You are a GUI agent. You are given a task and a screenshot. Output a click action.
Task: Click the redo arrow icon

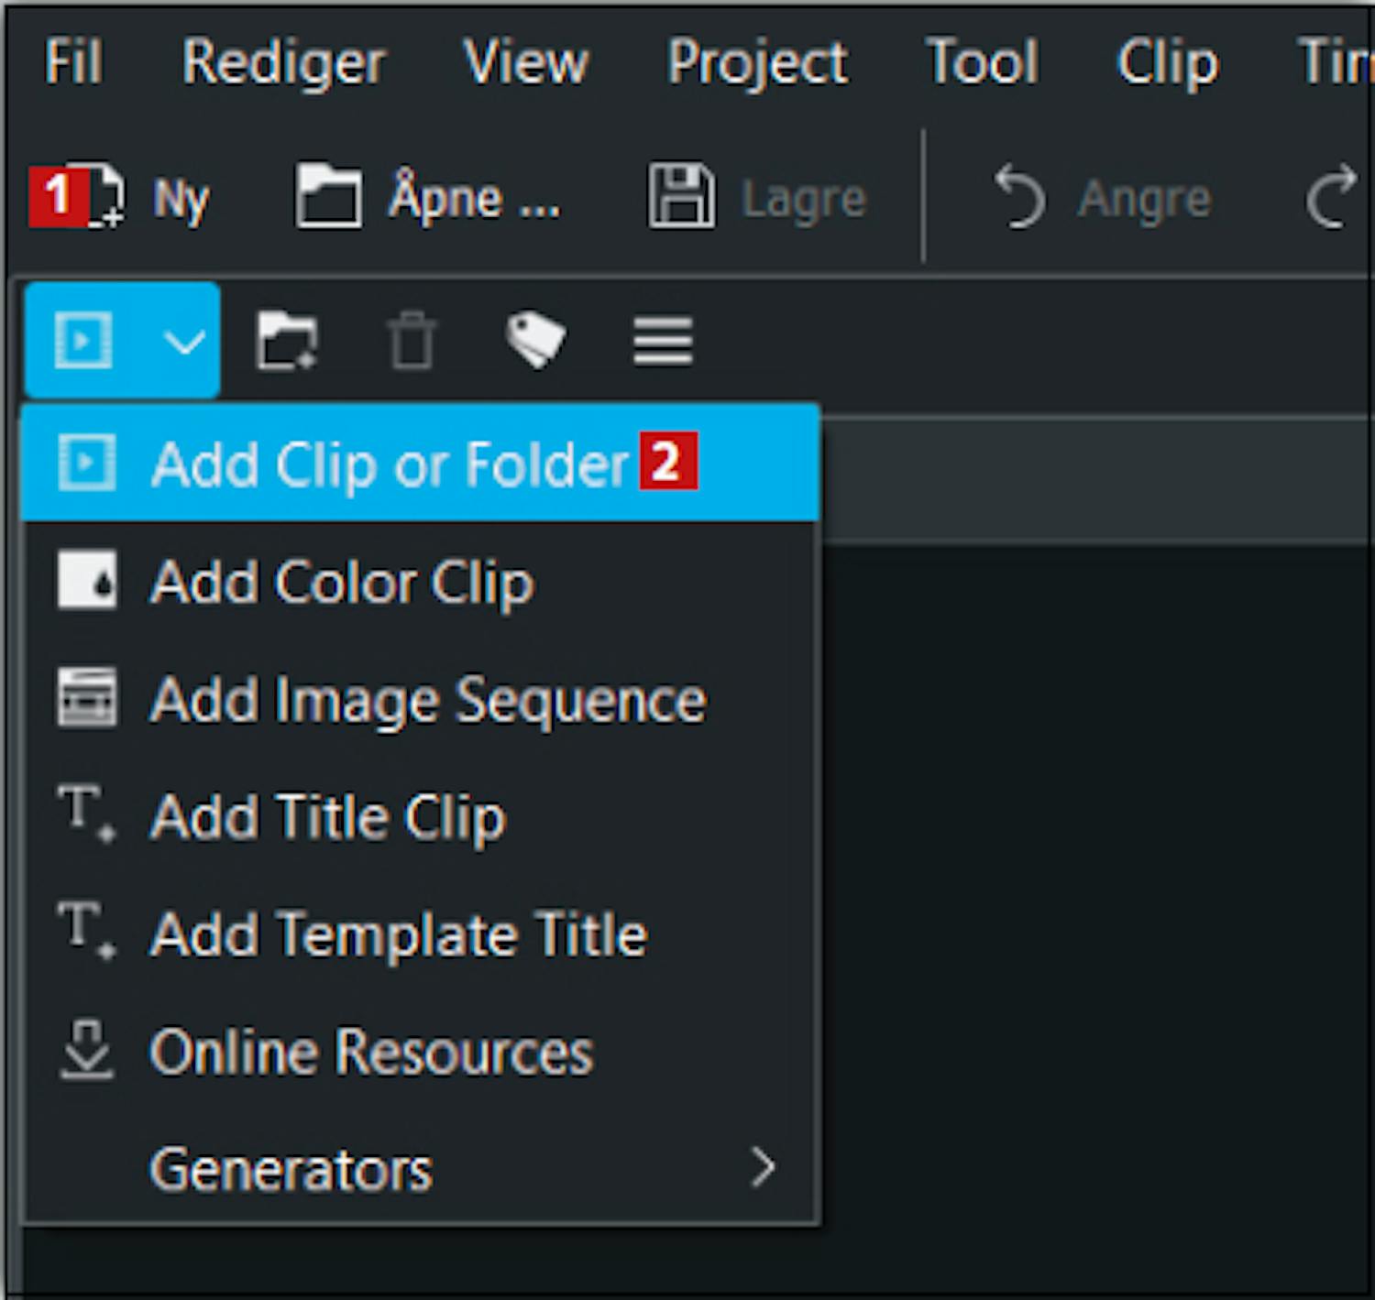point(1331,197)
